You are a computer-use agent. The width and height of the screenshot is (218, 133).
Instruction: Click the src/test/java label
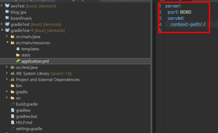coord(27,67)
